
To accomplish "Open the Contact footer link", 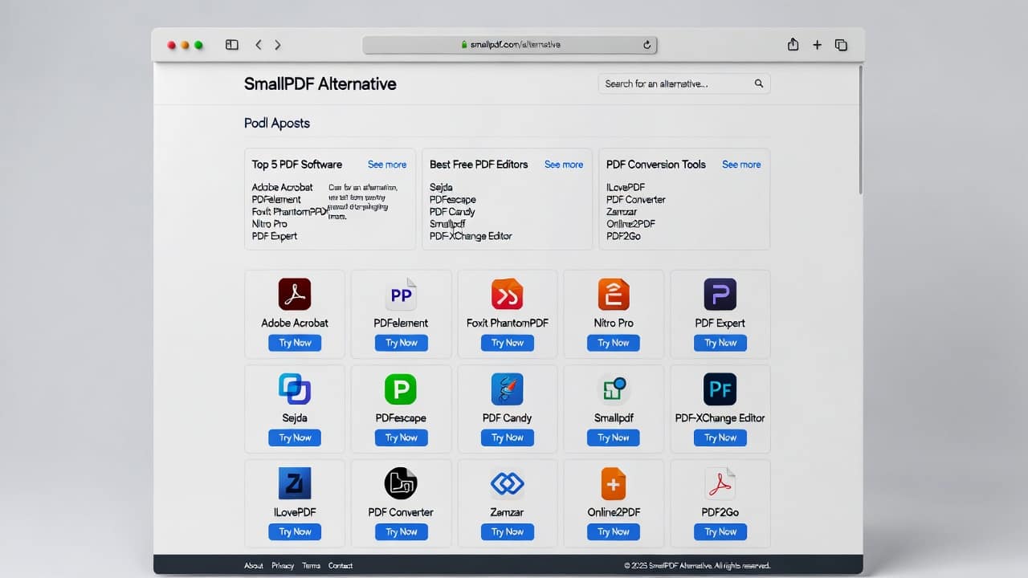I will point(341,566).
